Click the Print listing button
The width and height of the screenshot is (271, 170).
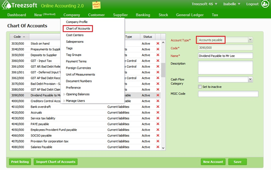pyautogui.click(x=20, y=162)
